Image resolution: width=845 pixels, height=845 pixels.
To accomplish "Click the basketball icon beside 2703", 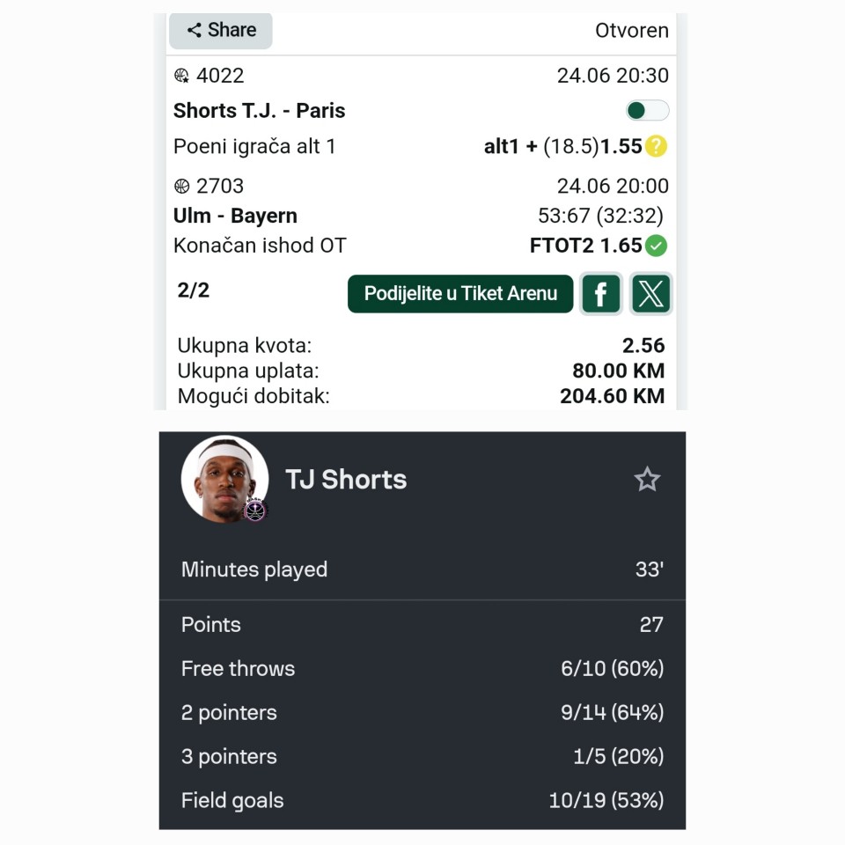I will point(182,186).
